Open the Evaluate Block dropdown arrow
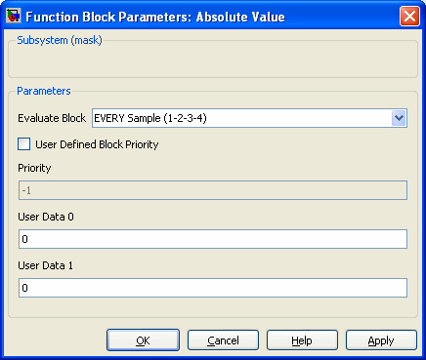Screen dimensions: 426x360 coord(399,118)
